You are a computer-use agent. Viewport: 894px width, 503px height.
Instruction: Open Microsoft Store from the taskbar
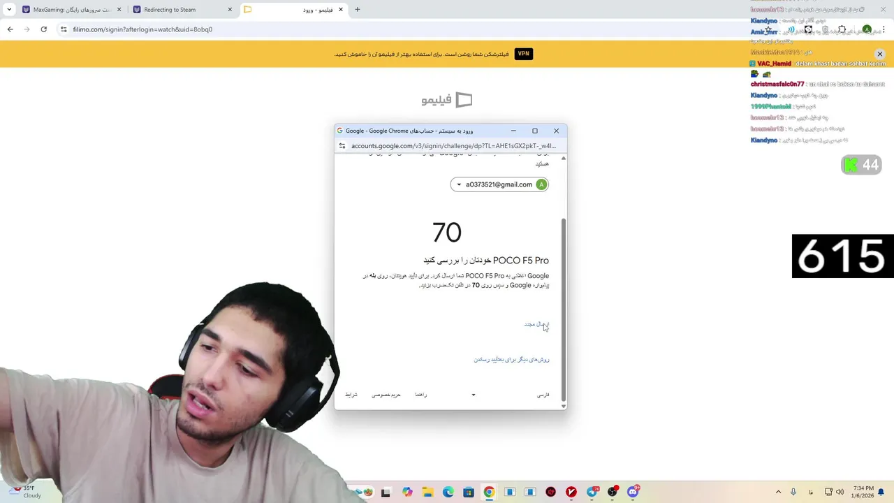[x=468, y=493]
